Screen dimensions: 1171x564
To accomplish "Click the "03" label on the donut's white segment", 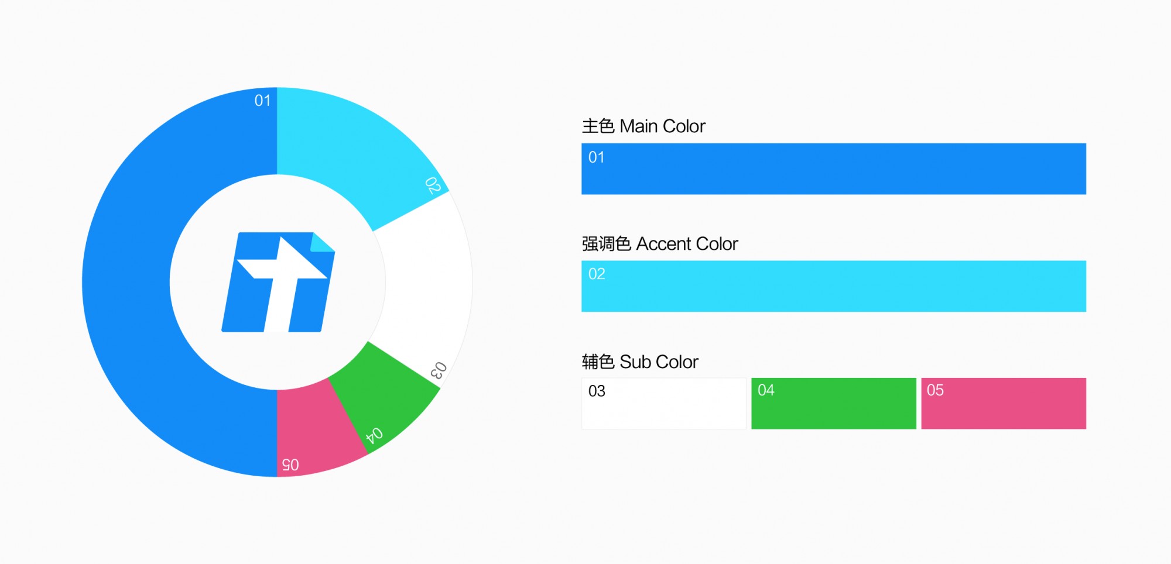I will (x=439, y=370).
